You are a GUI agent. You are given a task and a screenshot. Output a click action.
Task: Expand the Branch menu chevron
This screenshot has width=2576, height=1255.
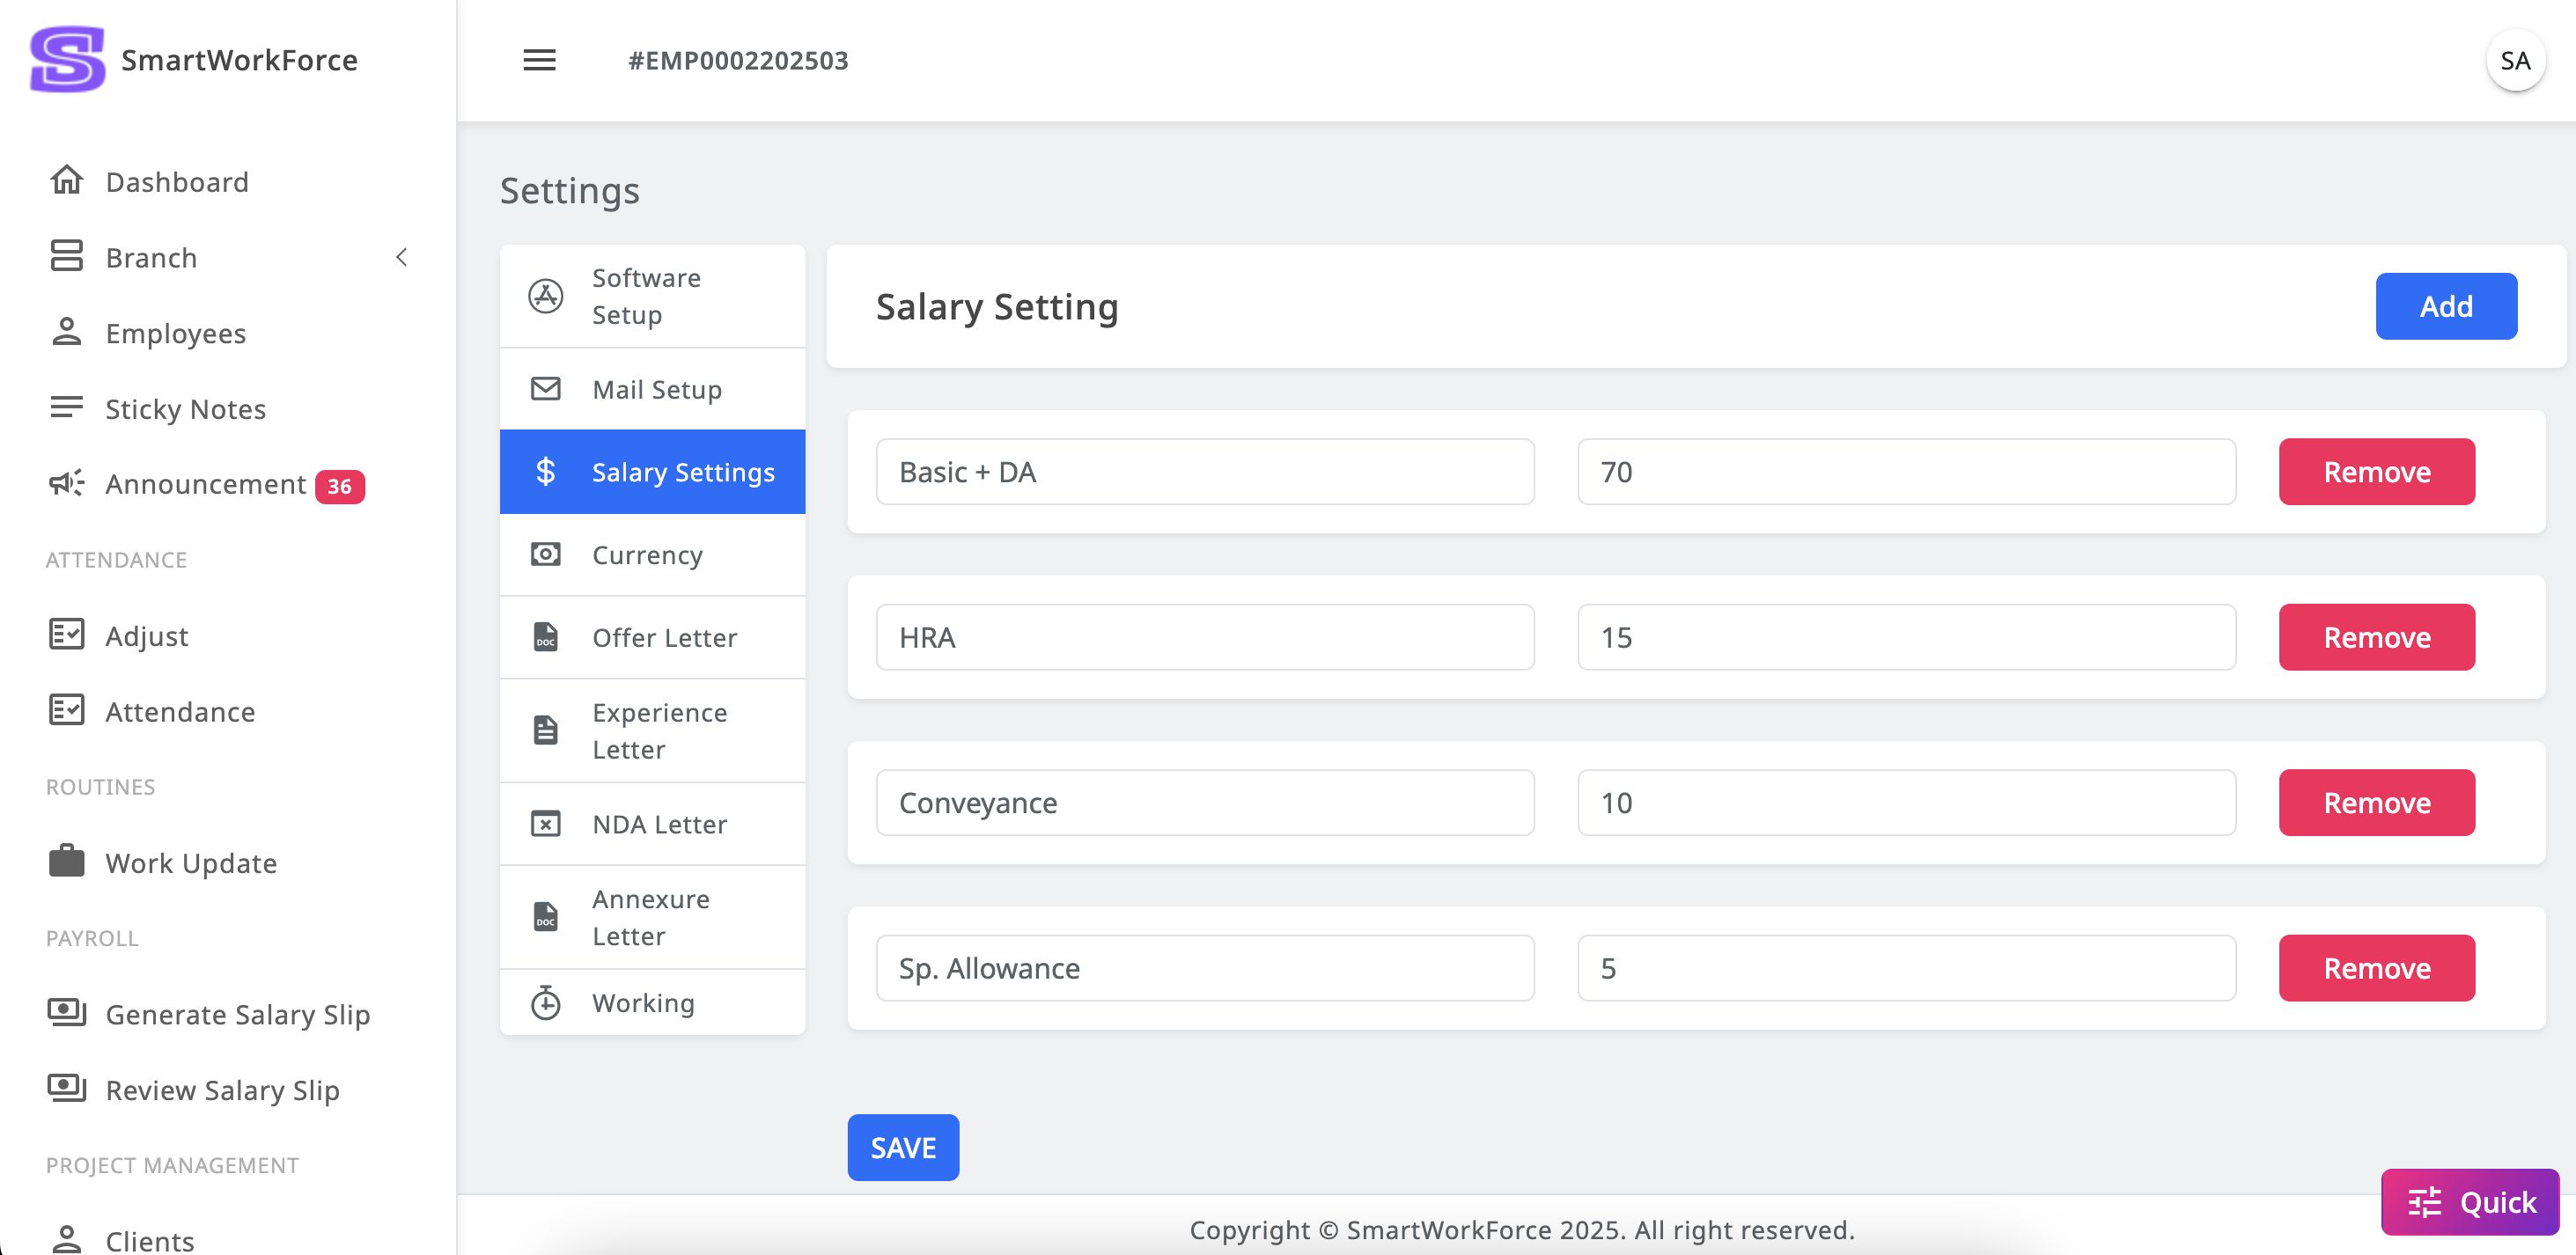402,257
